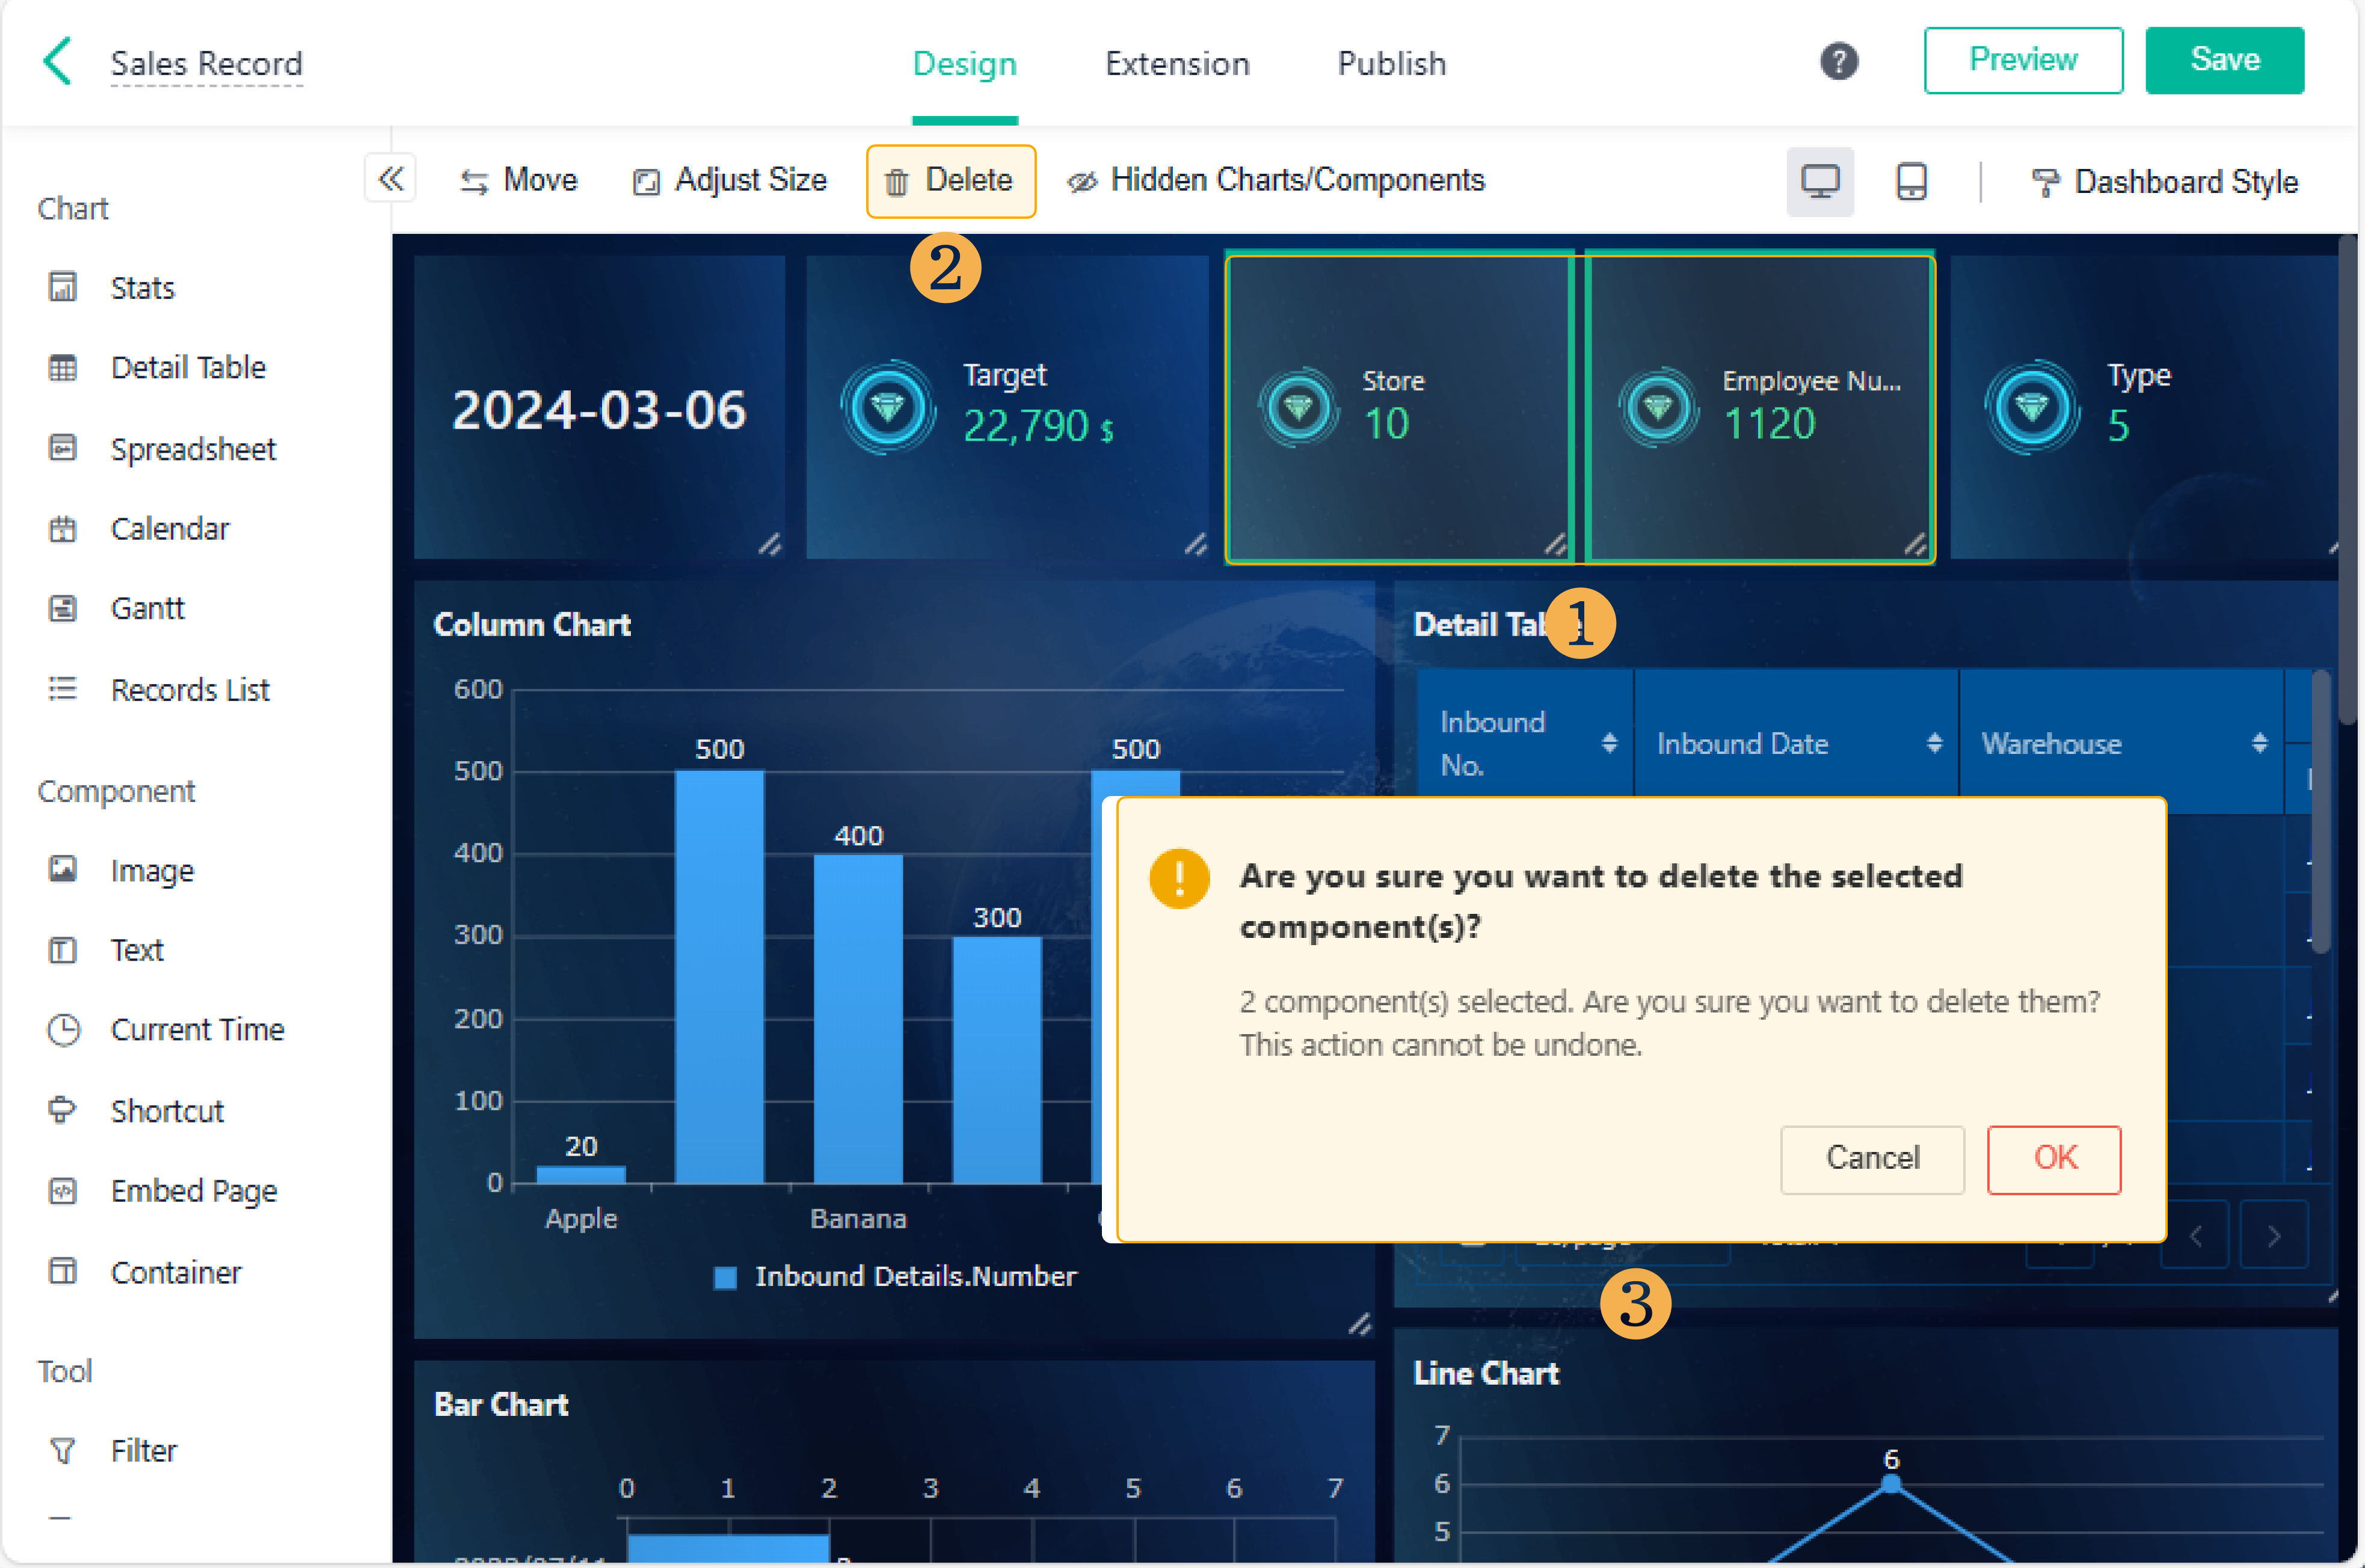Click the Line Chart title
Screen dimensions: 2365x1568
click(1486, 1374)
